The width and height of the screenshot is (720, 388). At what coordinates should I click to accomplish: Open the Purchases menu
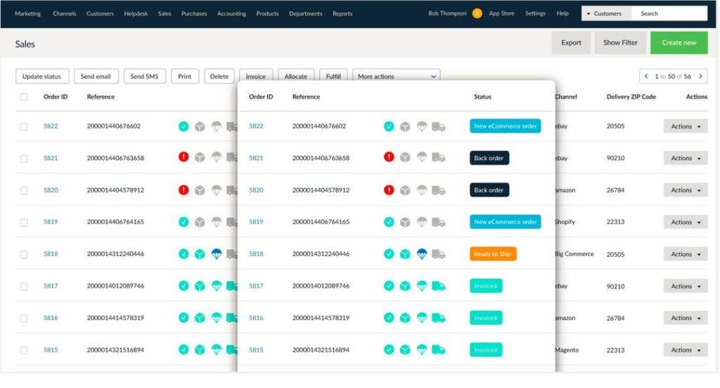point(194,13)
